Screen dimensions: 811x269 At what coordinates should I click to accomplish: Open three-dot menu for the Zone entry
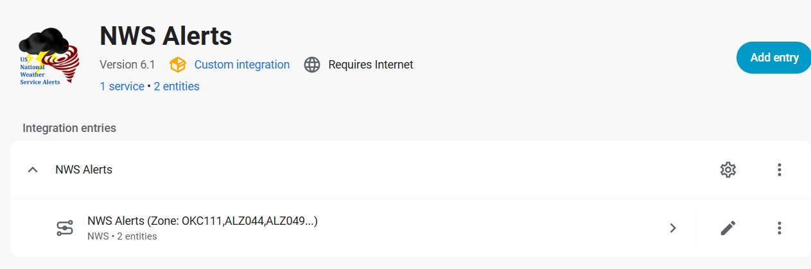(779, 228)
